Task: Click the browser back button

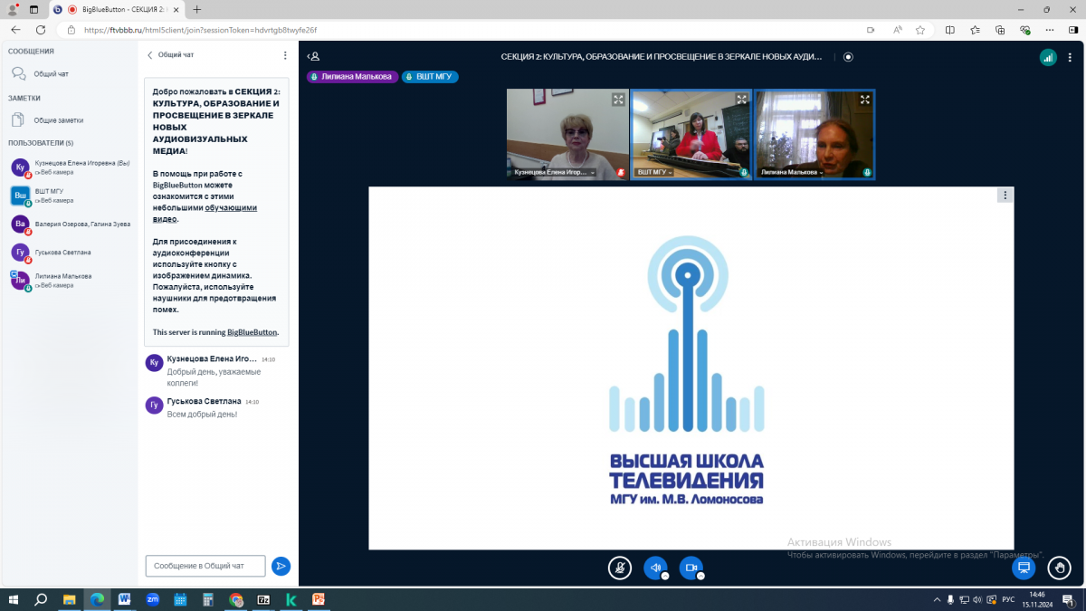Action: (15, 29)
